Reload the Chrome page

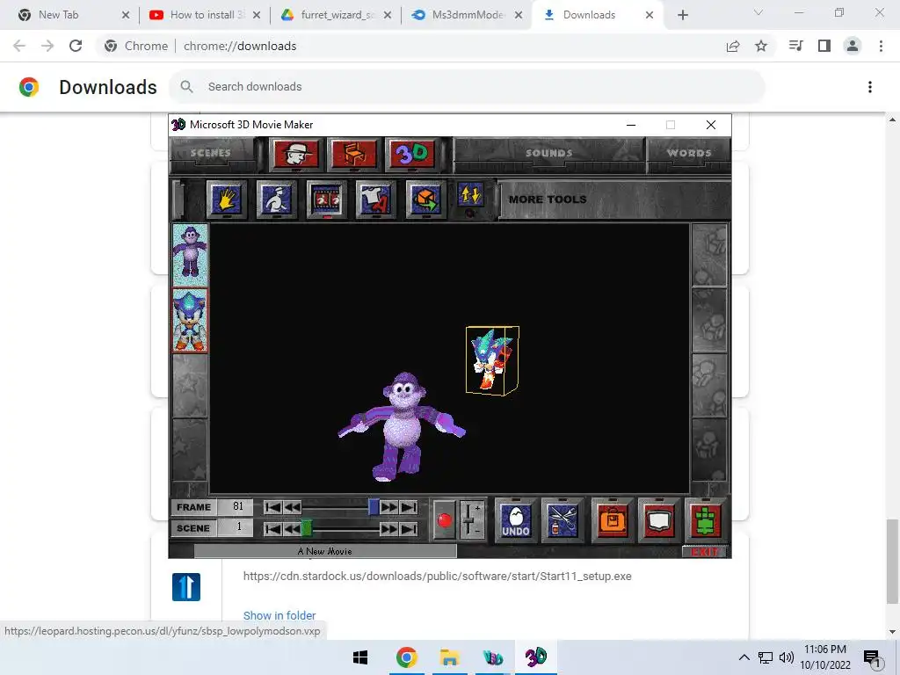(76, 46)
